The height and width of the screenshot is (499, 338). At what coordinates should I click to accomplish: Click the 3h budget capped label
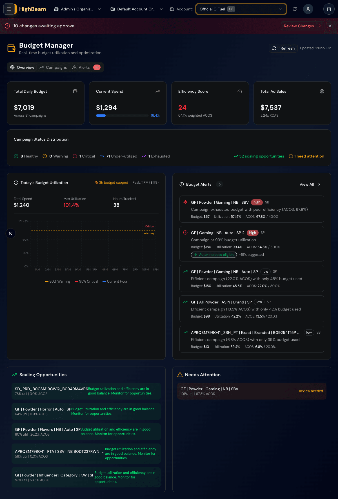click(x=111, y=183)
